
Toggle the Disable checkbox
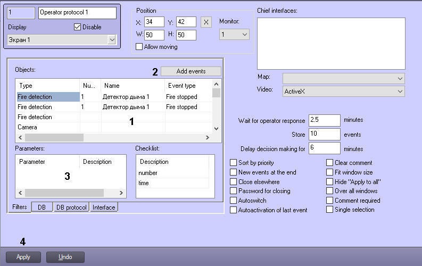click(x=77, y=27)
